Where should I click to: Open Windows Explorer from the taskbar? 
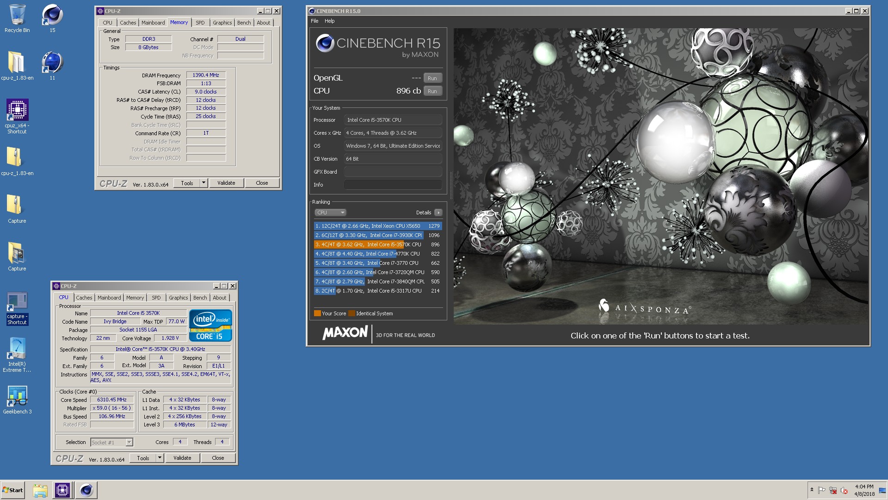click(40, 490)
